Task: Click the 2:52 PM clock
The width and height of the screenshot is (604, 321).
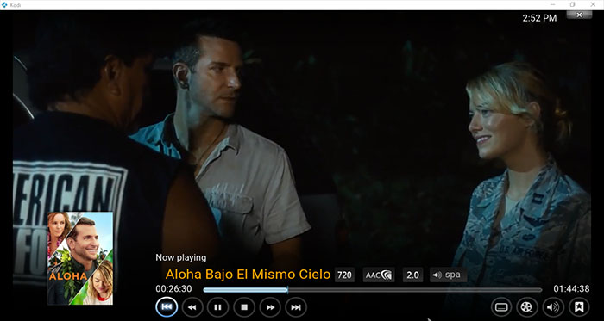Action: pyautogui.click(x=539, y=18)
